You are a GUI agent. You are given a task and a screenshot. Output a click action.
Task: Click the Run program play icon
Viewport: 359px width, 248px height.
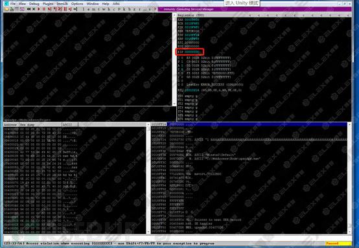[x=39, y=9]
